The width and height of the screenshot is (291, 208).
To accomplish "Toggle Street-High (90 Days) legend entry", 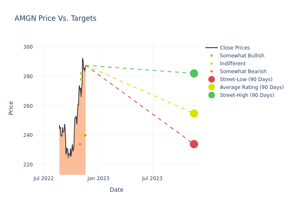I will pyautogui.click(x=247, y=95).
